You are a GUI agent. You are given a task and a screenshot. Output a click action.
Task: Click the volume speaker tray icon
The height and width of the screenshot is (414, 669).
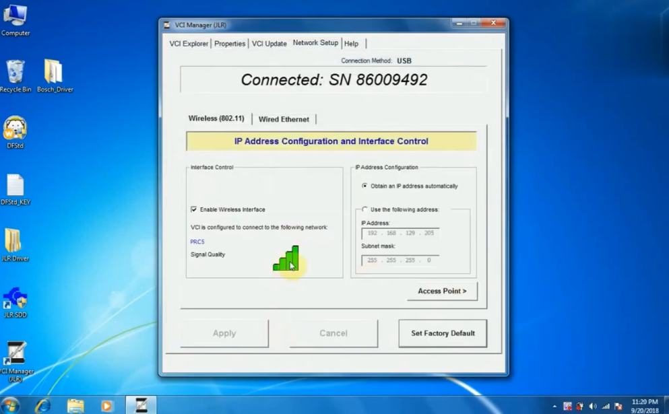[593, 407]
